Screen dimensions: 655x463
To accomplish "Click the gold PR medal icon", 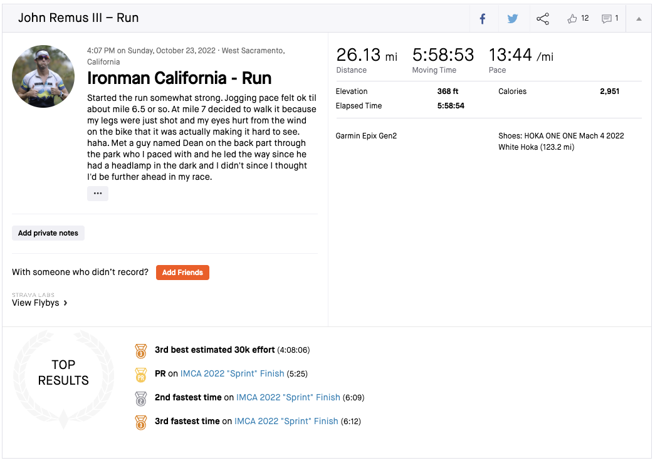I will [141, 374].
